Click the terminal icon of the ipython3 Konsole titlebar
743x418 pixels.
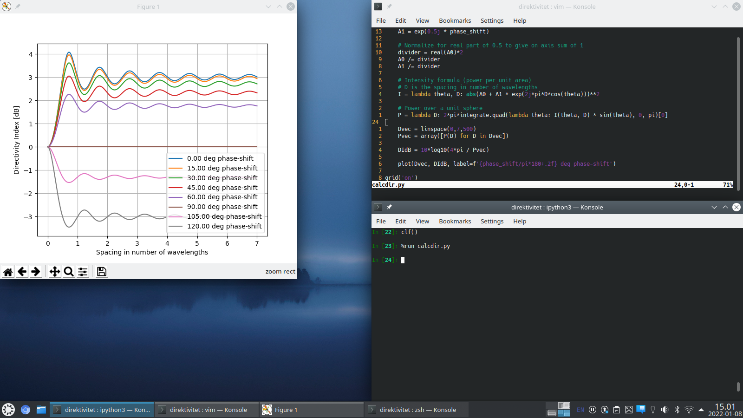(378, 207)
